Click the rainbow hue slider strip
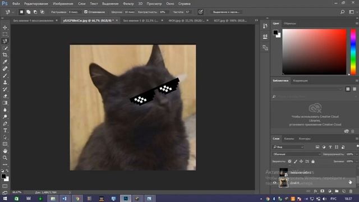This screenshot has height=202, width=359. click(x=353, y=52)
